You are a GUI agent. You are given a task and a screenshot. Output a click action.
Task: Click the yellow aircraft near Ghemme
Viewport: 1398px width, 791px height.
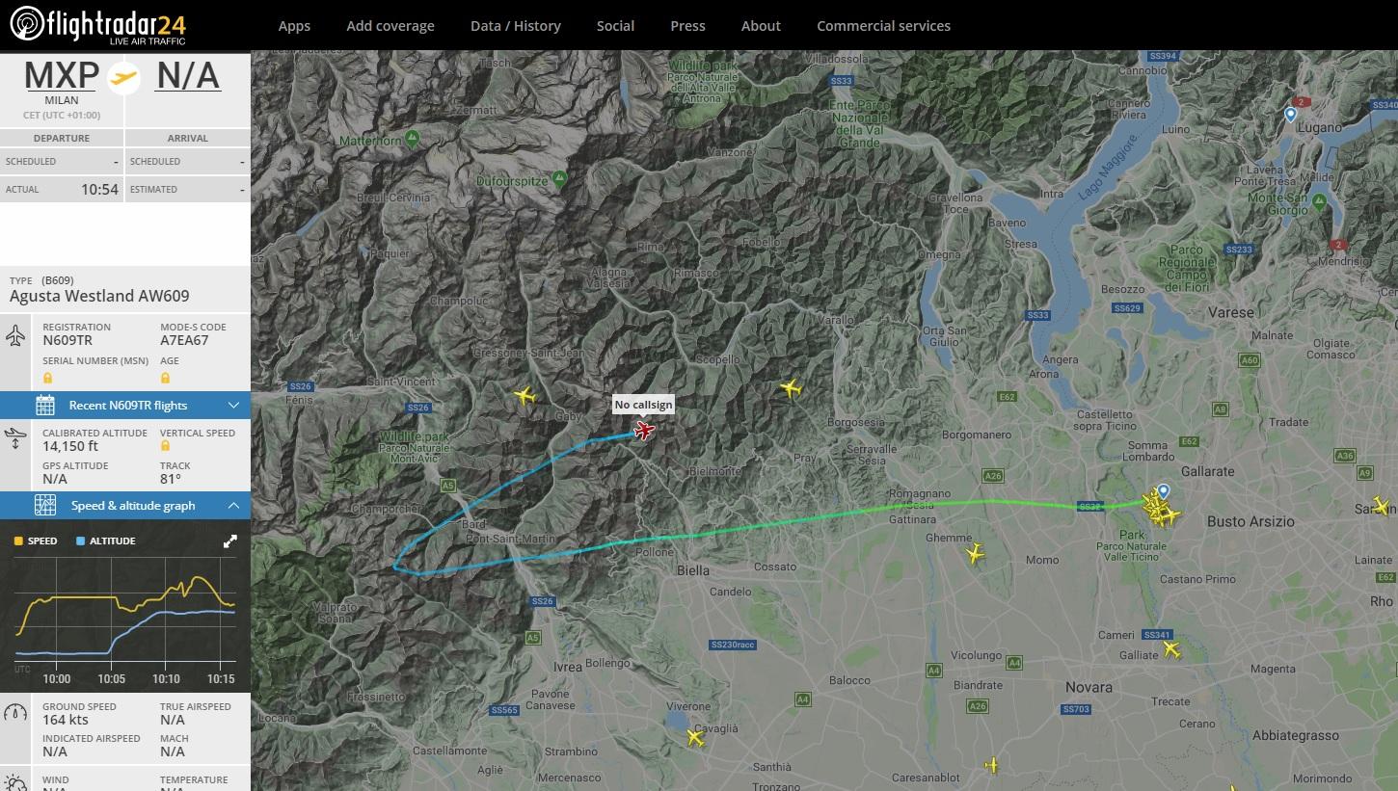975,554
